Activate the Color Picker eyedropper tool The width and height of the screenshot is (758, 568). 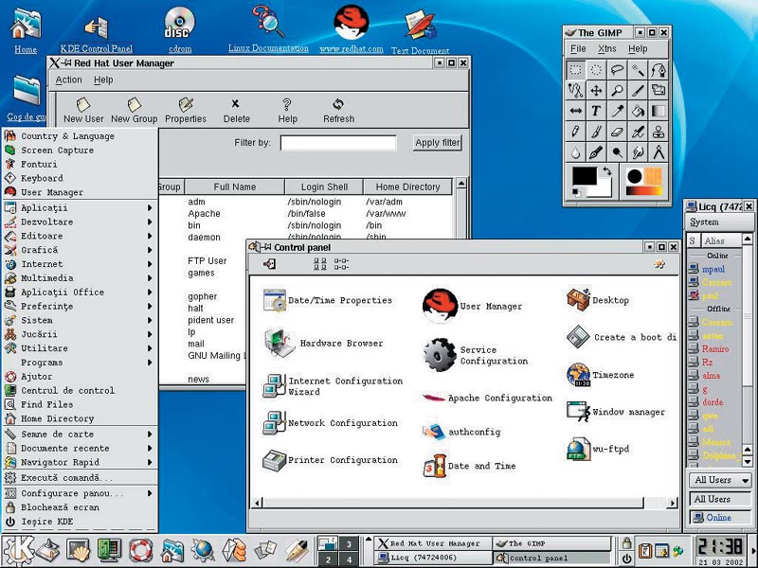[x=617, y=111]
